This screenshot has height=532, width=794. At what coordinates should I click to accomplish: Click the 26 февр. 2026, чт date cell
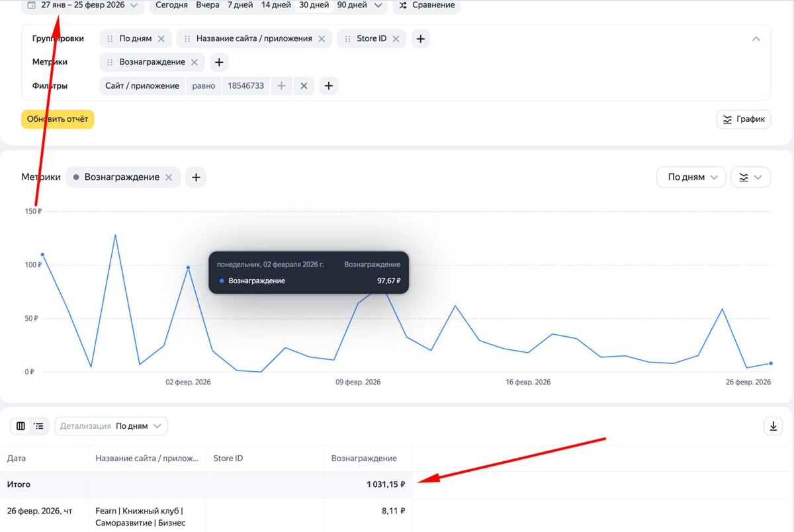coord(39,511)
